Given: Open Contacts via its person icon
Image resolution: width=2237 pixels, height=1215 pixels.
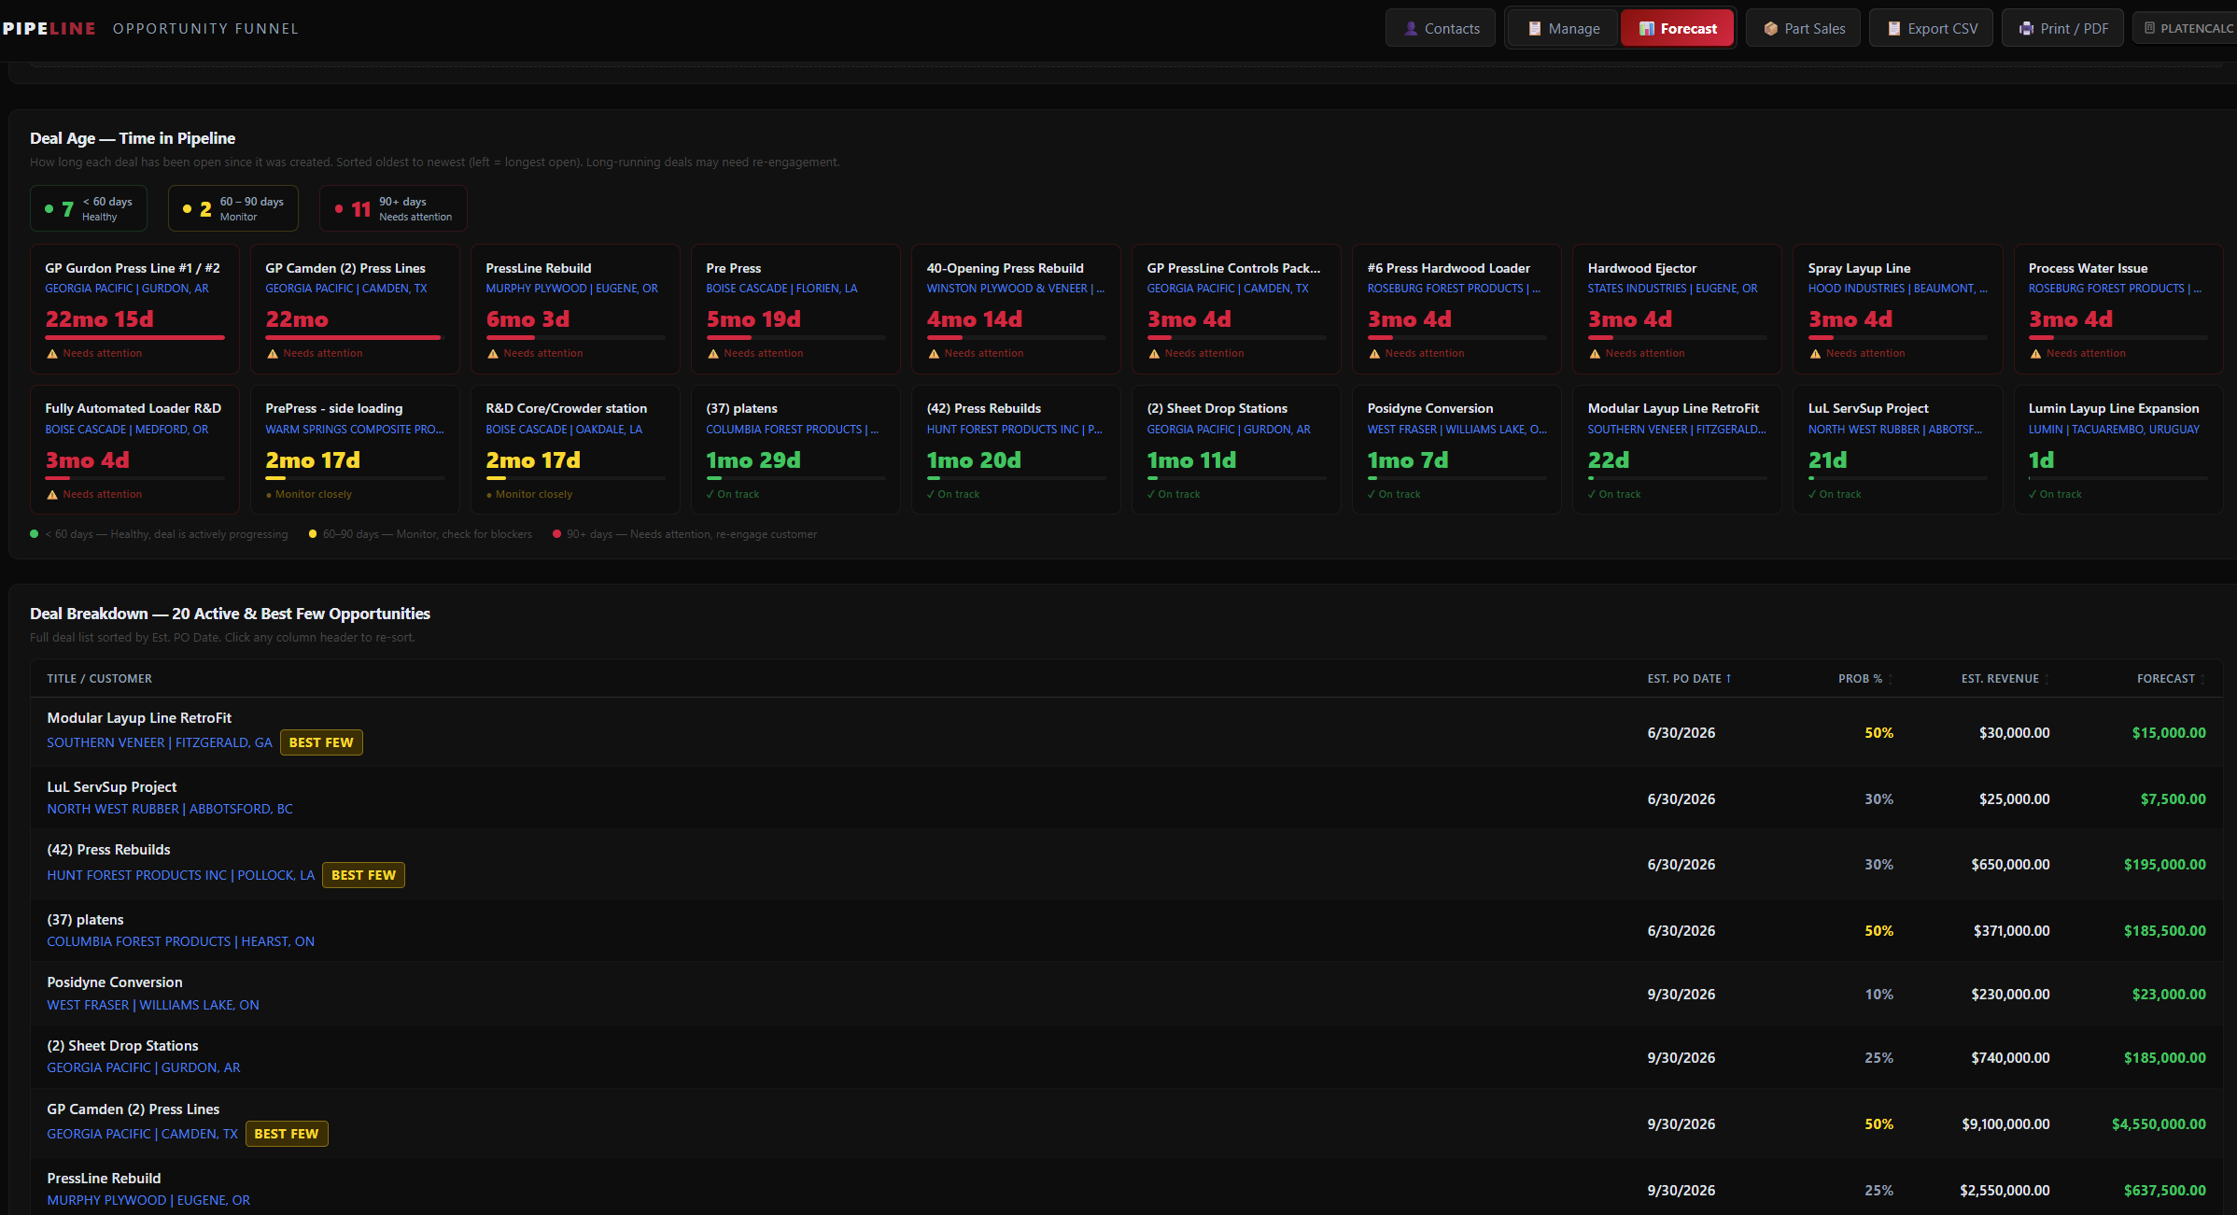Looking at the screenshot, I should [x=1411, y=29].
